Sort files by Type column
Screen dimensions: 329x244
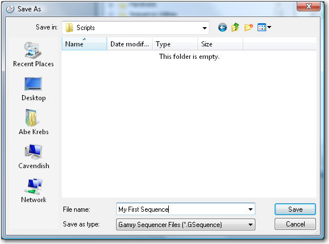click(x=175, y=44)
